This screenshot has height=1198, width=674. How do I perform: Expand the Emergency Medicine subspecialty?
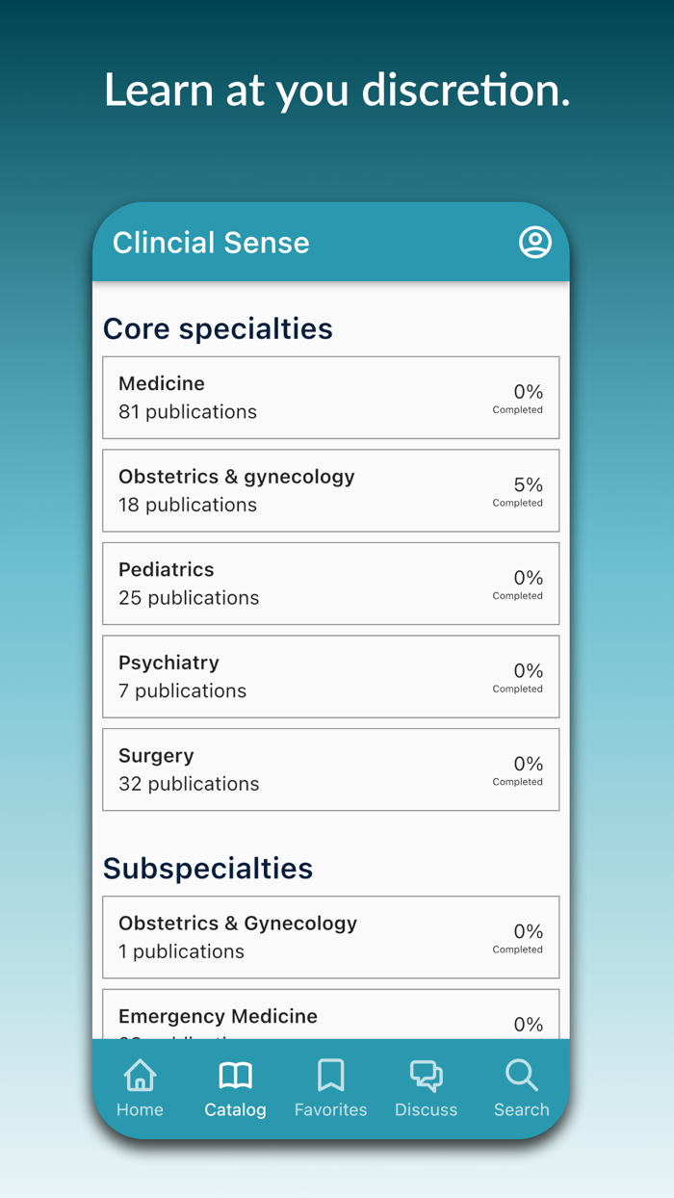(x=330, y=1016)
